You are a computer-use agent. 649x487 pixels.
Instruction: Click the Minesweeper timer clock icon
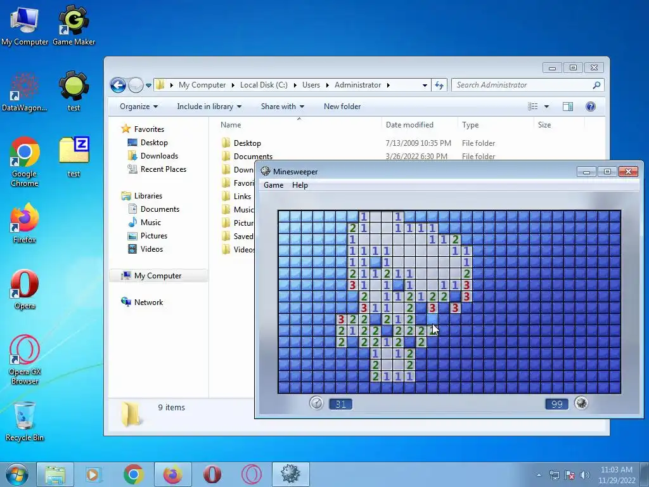[x=317, y=403]
